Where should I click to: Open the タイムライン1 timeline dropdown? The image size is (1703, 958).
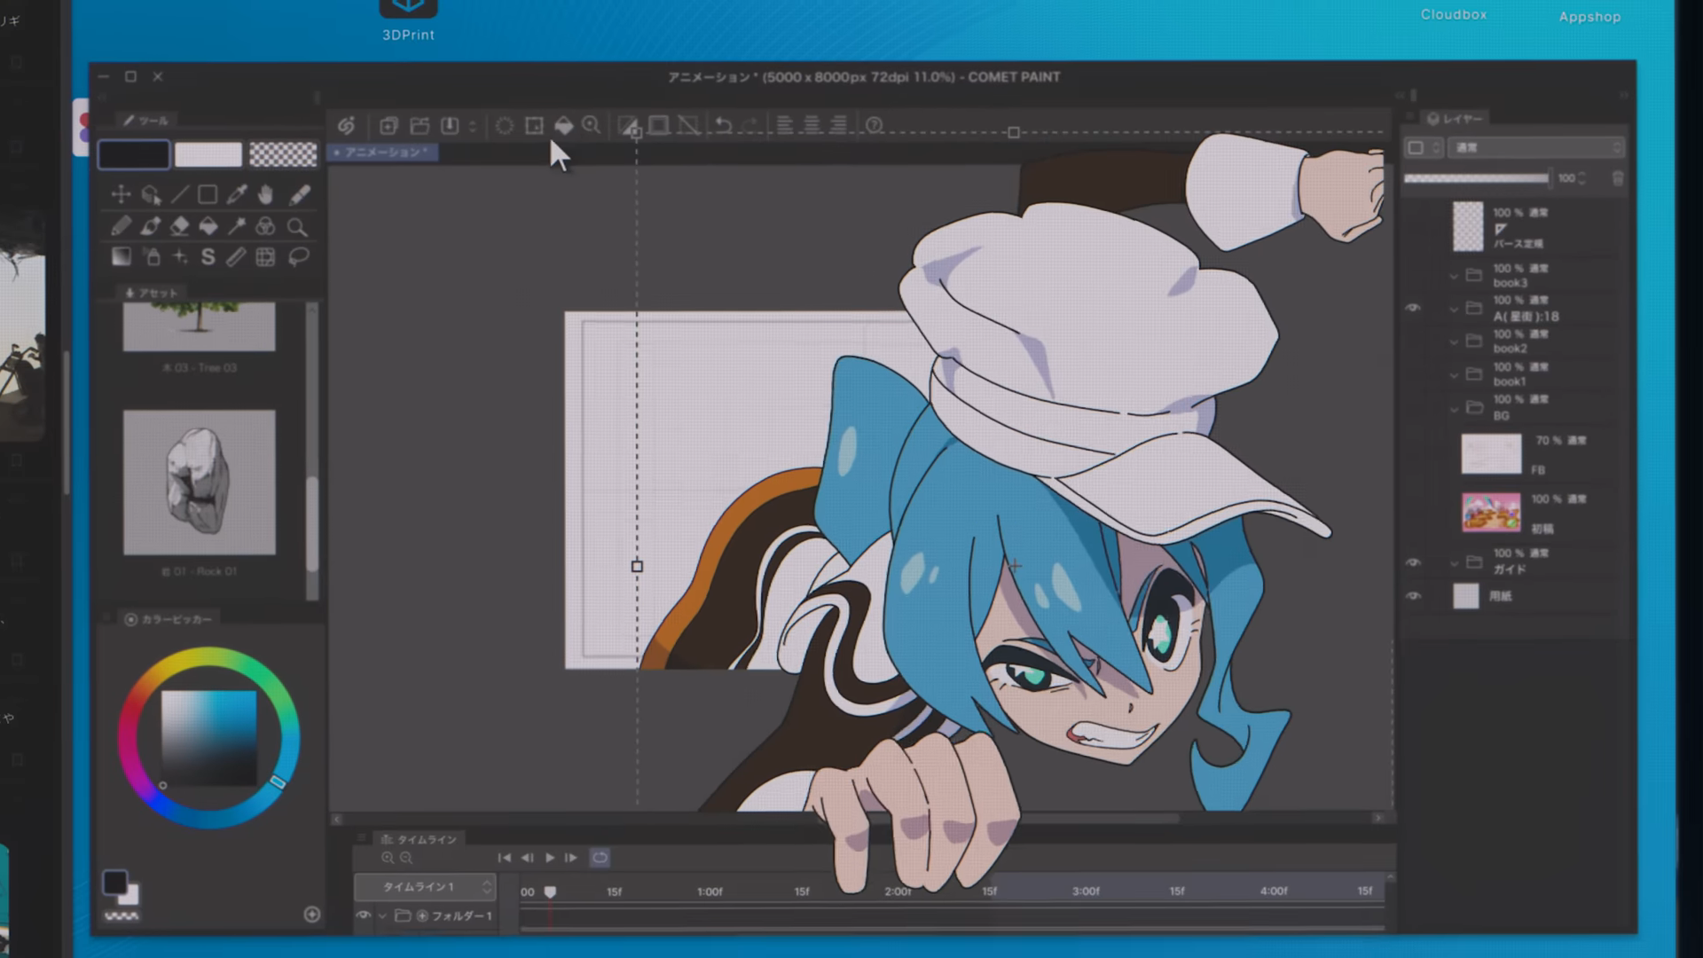[x=425, y=886]
